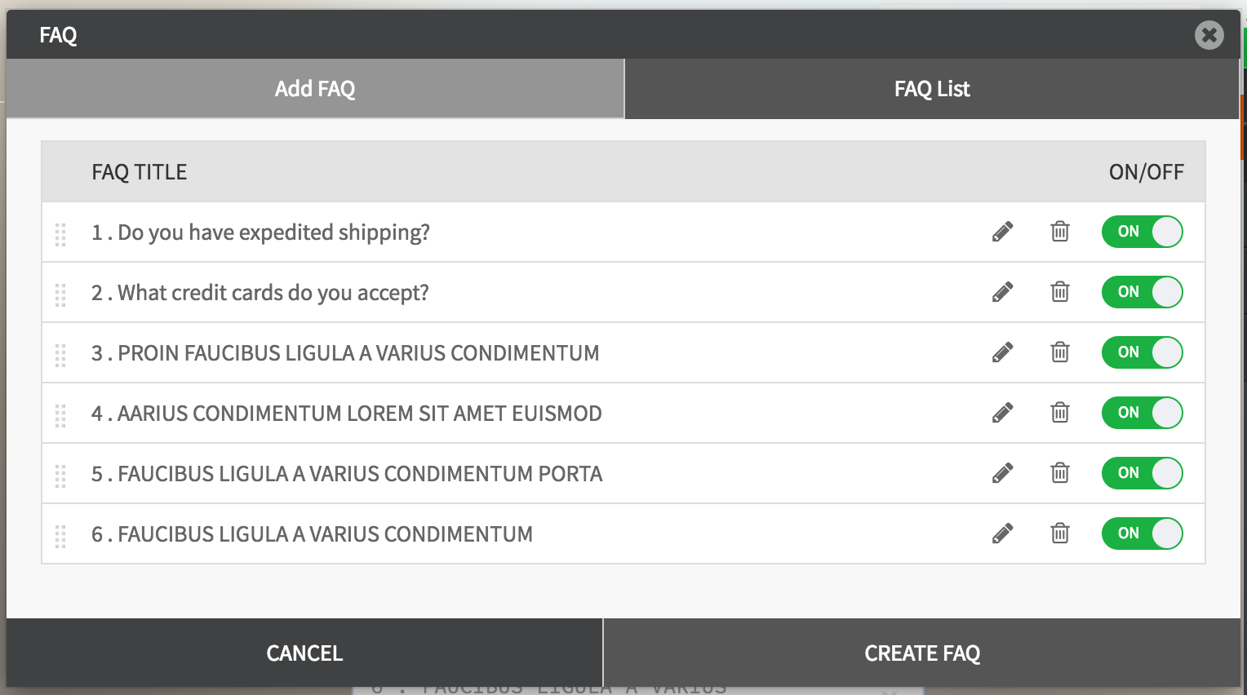Toggle off FAQ number 5

1142,473
